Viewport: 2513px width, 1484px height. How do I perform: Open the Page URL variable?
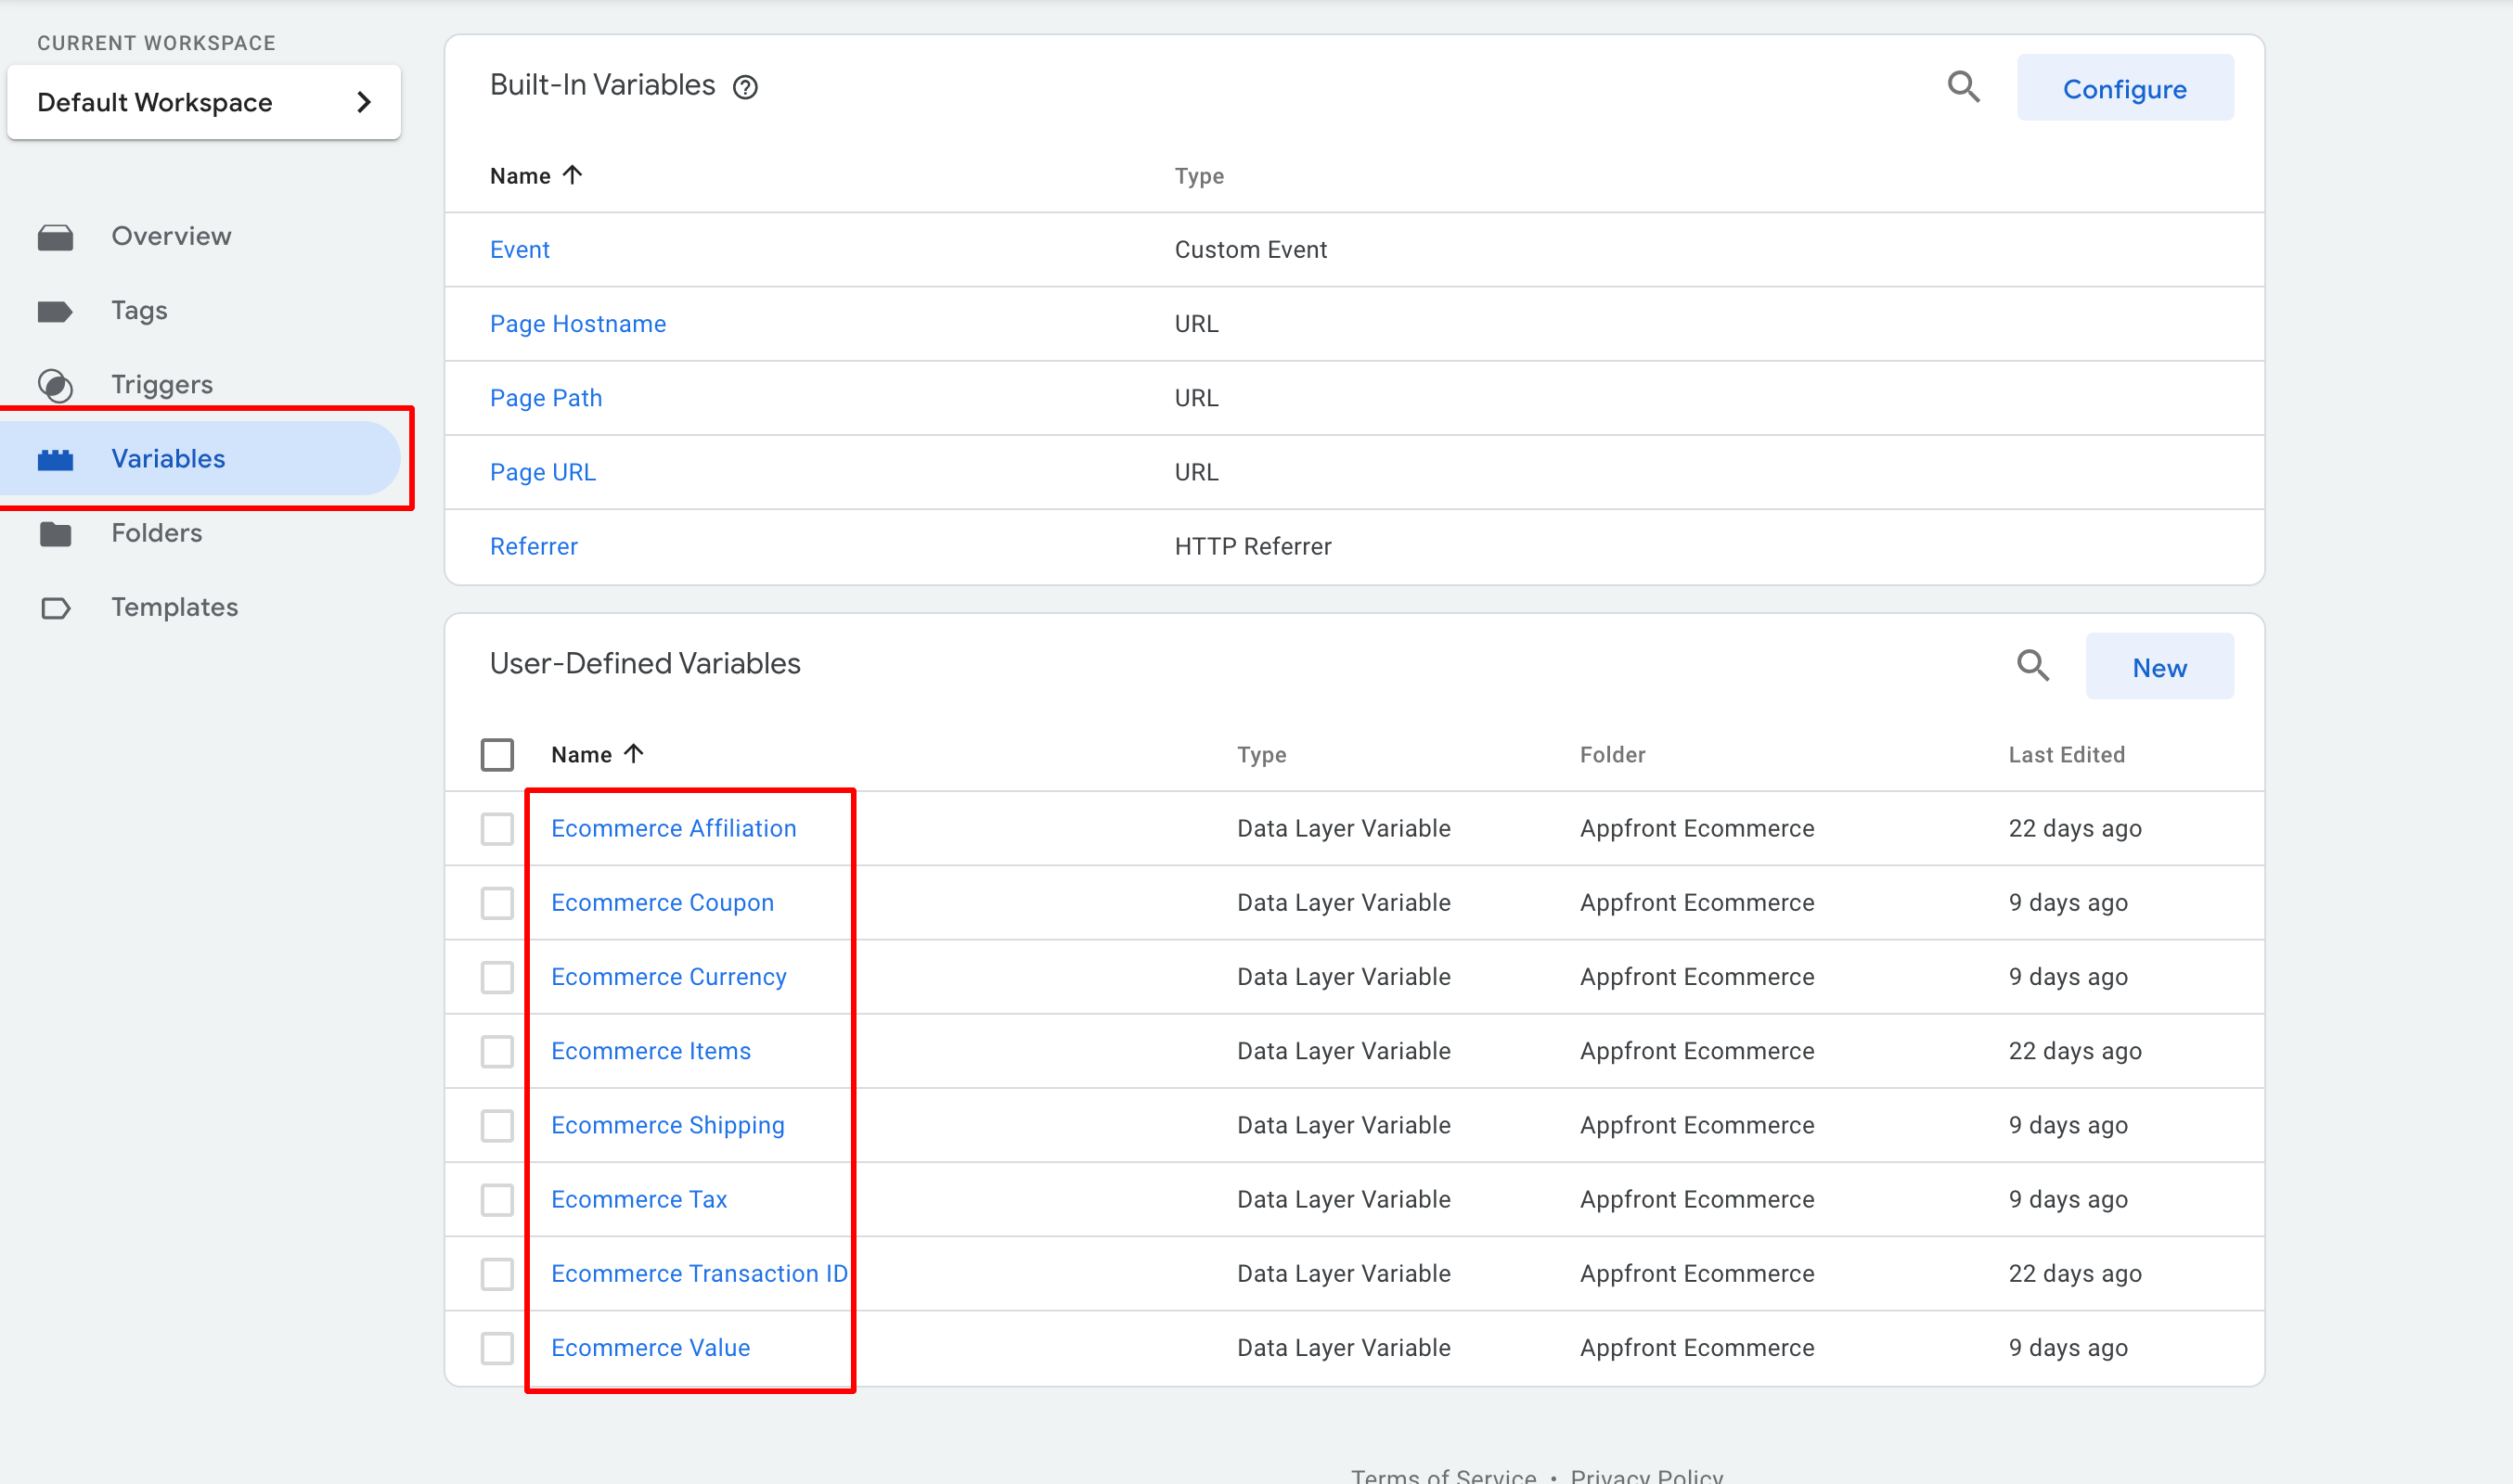(542, 471)
